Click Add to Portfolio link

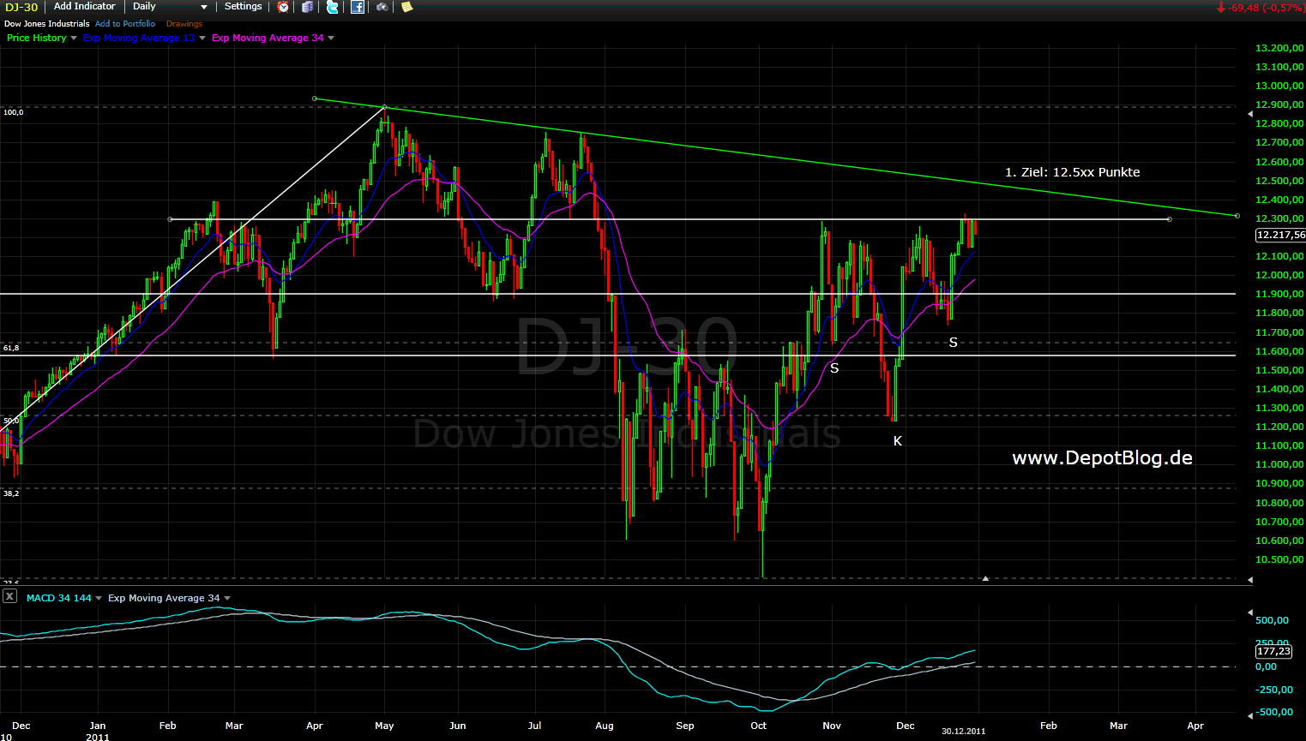click(x=125, y=24)
